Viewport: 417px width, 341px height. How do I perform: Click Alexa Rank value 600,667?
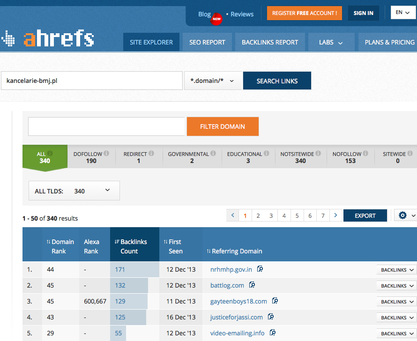click(95, 301)
